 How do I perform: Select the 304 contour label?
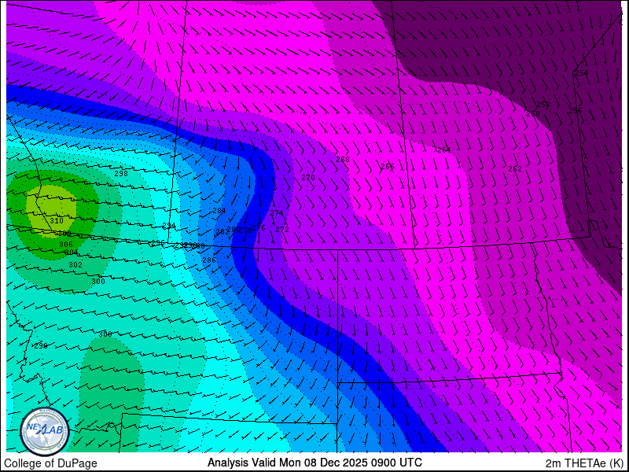(72, 253)
